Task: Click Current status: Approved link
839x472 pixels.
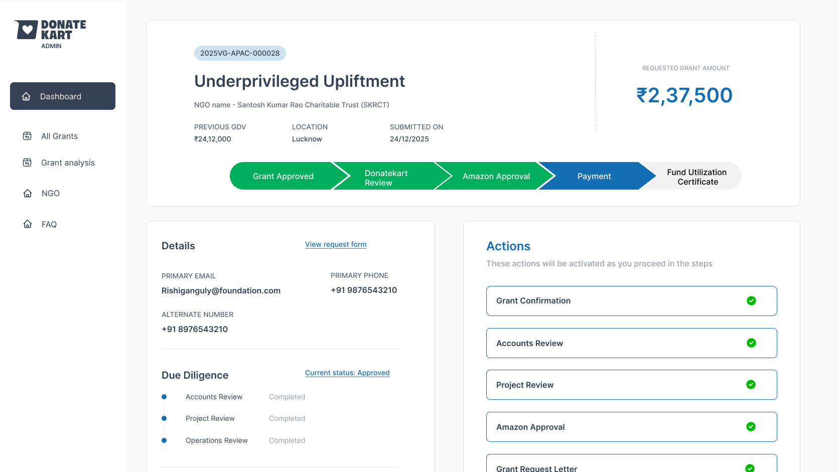Action: pyautogui.click(x=347, y=373)
